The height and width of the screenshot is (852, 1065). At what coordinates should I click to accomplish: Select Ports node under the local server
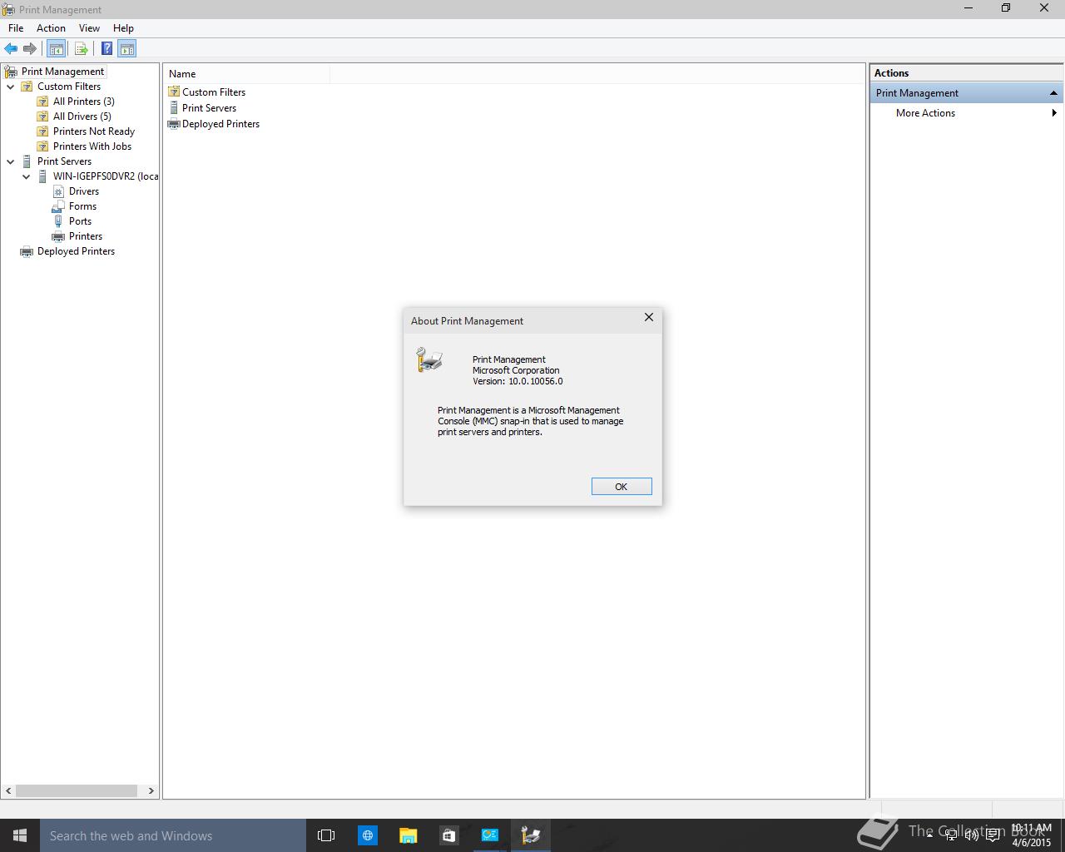tap(80, 221)
